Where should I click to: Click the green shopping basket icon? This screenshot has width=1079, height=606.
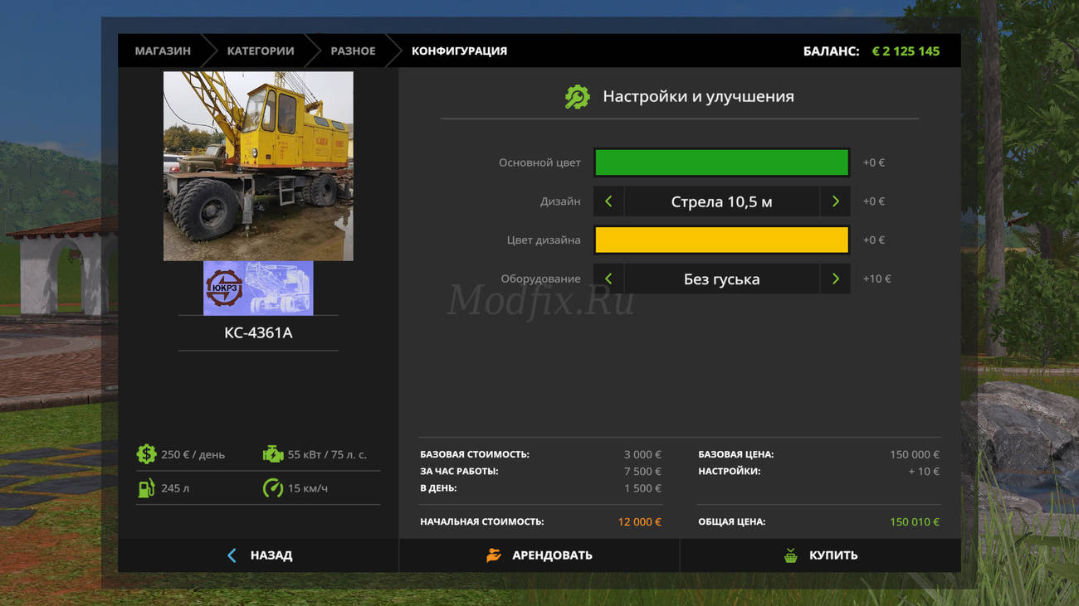pyautogui.click(x=791, y=555)
